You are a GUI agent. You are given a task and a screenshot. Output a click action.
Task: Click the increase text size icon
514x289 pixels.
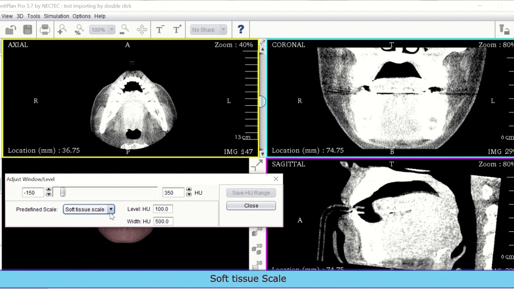177,30
